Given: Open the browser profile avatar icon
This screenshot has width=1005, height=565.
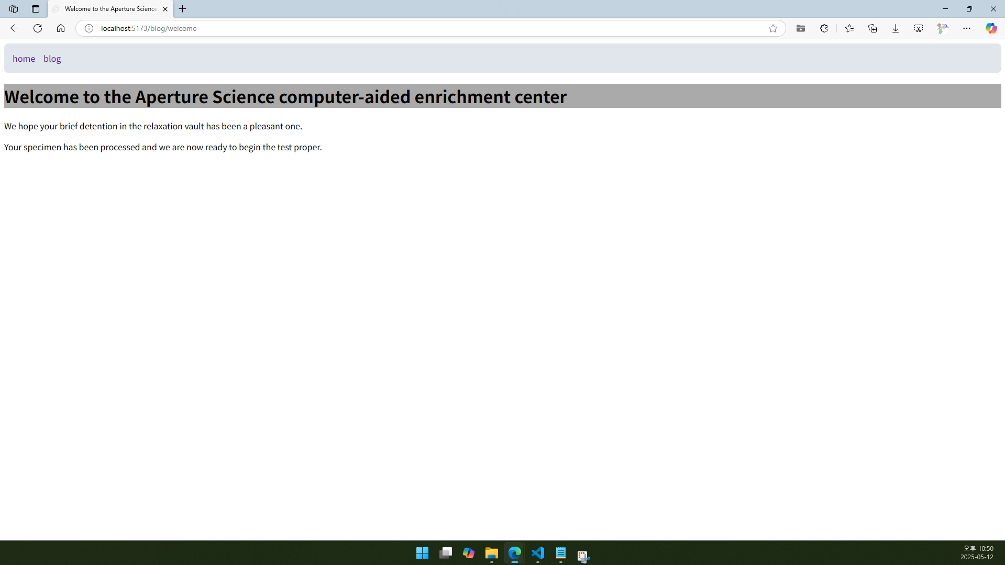Looking at the screenshot, I should (942, 28).
